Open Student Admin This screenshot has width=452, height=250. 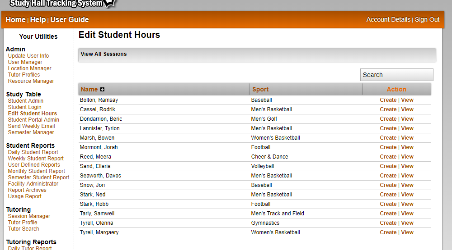tap(26, 101)
